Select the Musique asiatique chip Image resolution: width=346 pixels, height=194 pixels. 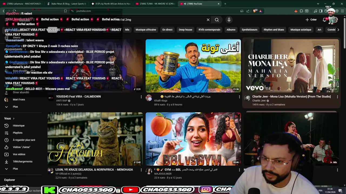(x=301, y=30)
